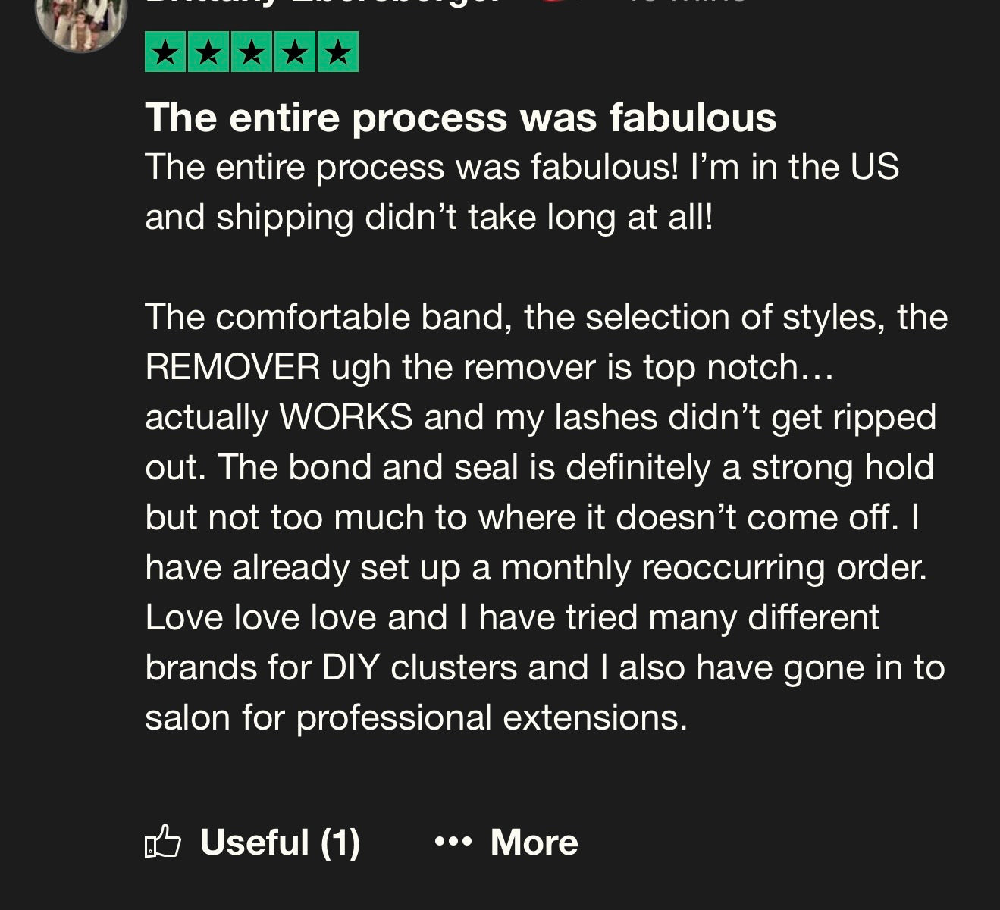Click the capitalized word "WORKS"
This screenshot has width=1000, height=910.
[x=346, y=418]
